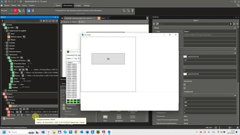Click the highlighted blue check icon in toolbar
Screen dimensions: 240x135
tap(28, 10)
